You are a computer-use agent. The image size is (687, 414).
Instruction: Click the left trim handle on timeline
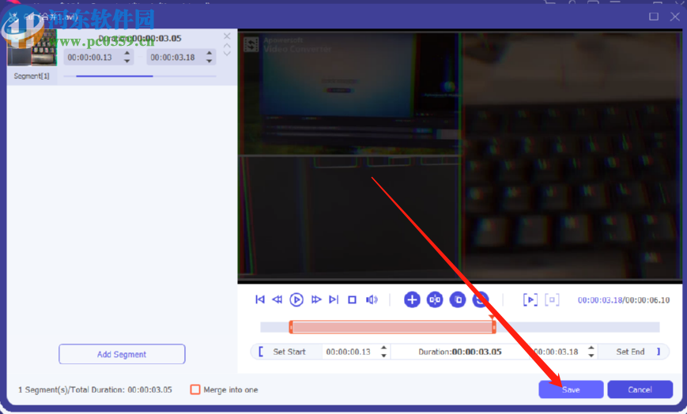[291, 327]
